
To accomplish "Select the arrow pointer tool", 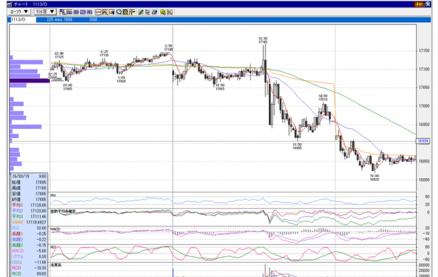I will [147, 12].
